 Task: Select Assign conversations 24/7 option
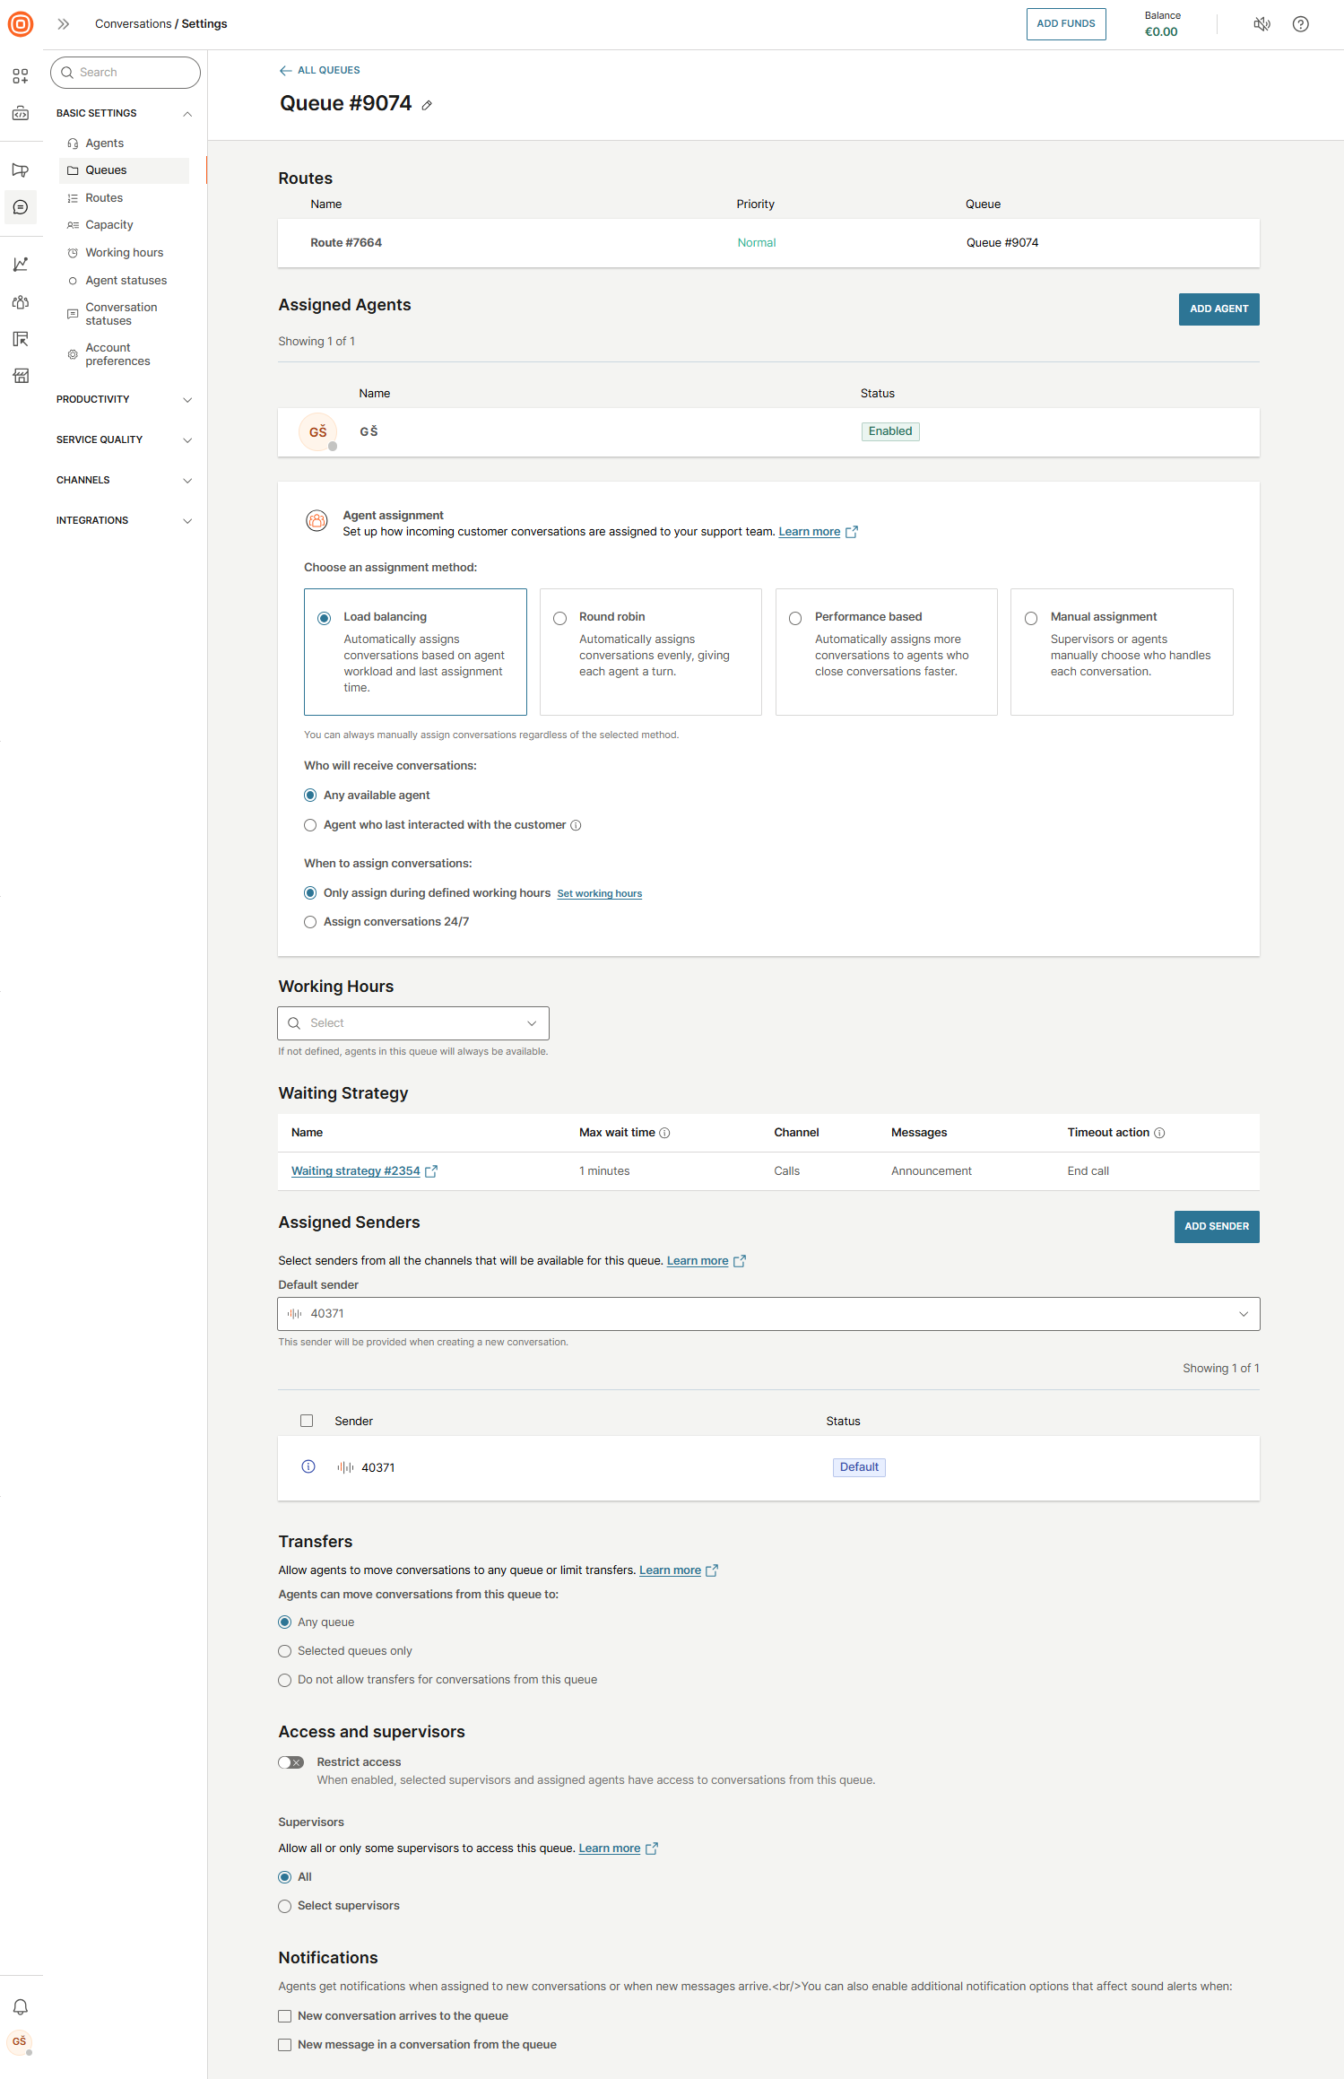pyautogui.click(x=310, y=922)
